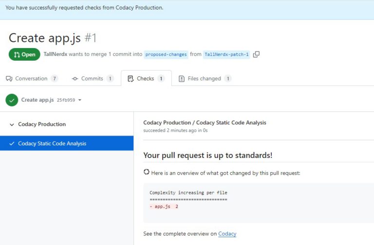This screenshot has width=374, height=245.
Task: Click the Commits tab commit icon
Action: pos(75,79)
